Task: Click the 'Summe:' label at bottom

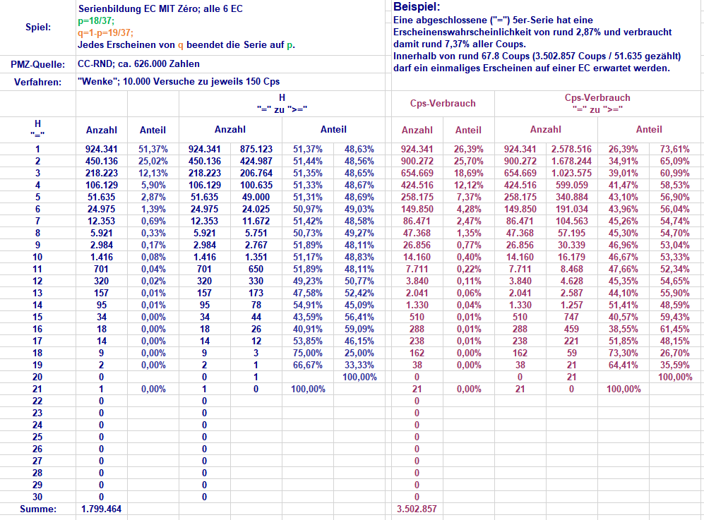Action: tap(37, 509)
